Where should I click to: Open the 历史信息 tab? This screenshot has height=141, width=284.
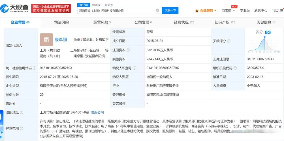[266, 22]
